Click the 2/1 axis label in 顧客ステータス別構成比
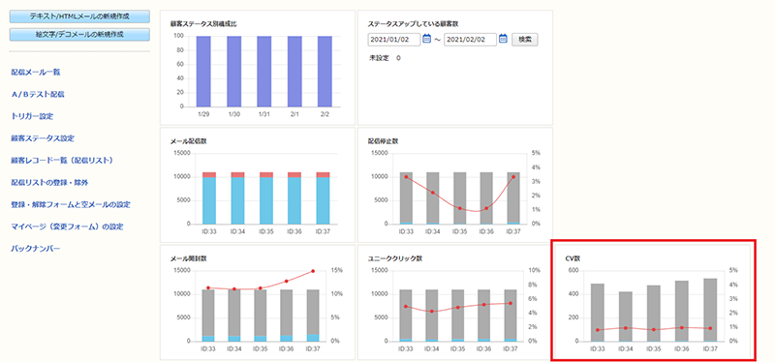This screenshot has height=362, width=775. (x=294, y=113)
